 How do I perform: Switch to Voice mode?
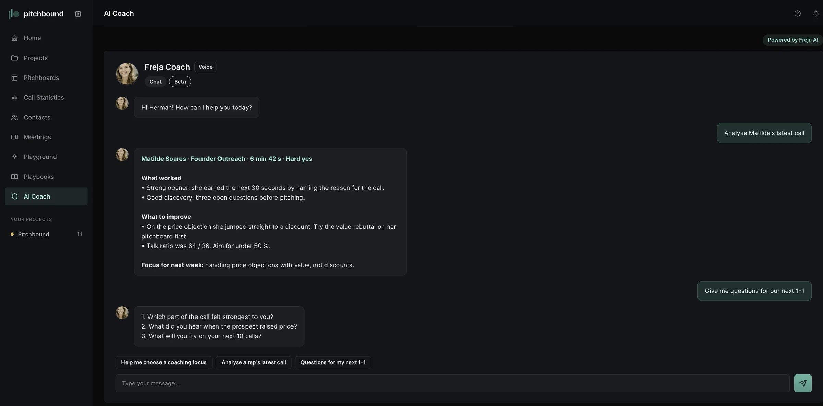coord(205,67)
